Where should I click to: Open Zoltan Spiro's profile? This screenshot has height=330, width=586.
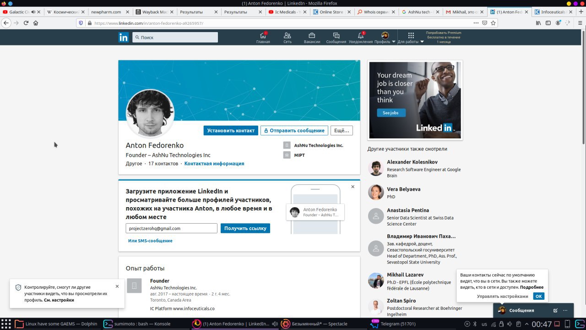(401, 301)
